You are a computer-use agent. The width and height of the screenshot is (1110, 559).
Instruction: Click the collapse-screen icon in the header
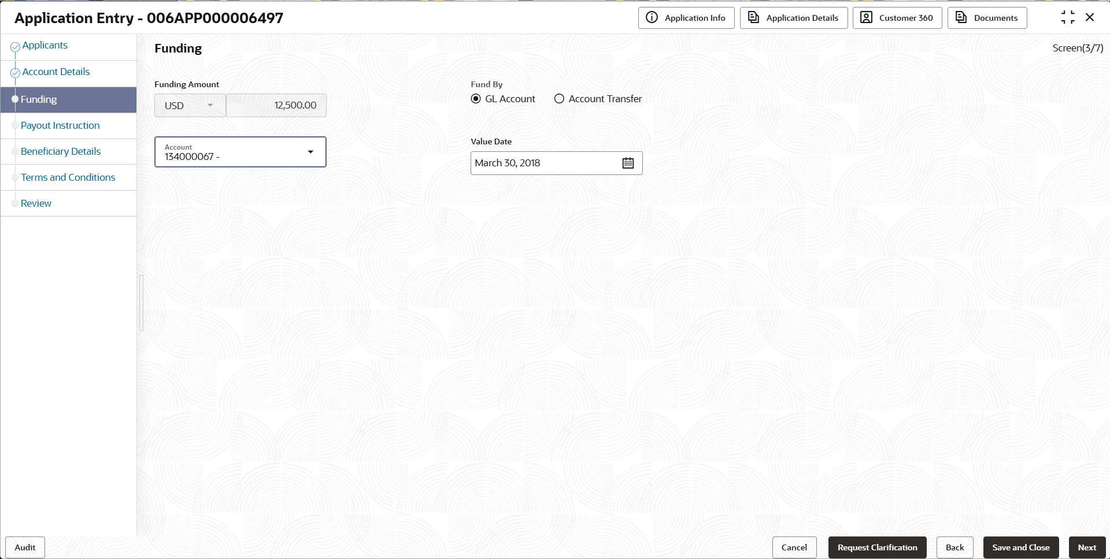(1068, 17)
